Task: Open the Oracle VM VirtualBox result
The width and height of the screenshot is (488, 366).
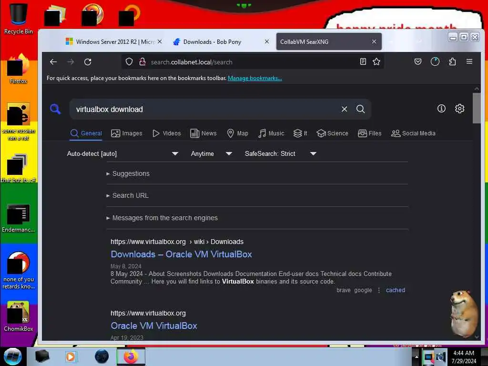Action: [x=154, y=326]
